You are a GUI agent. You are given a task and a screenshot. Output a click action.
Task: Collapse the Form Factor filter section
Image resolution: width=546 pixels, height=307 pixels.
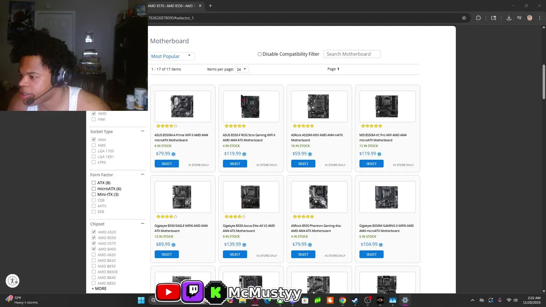(142, 174)
